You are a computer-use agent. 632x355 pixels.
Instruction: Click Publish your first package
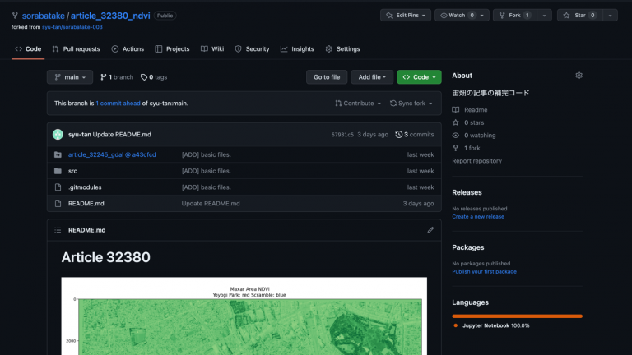pos(484,271)
